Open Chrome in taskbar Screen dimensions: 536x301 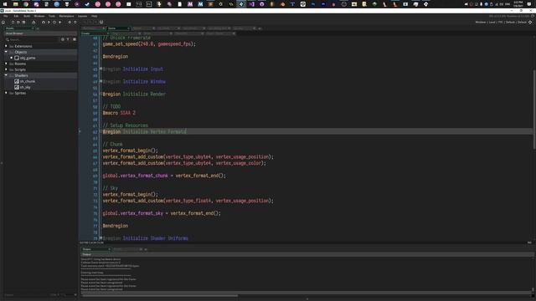[x=26, y=4]
